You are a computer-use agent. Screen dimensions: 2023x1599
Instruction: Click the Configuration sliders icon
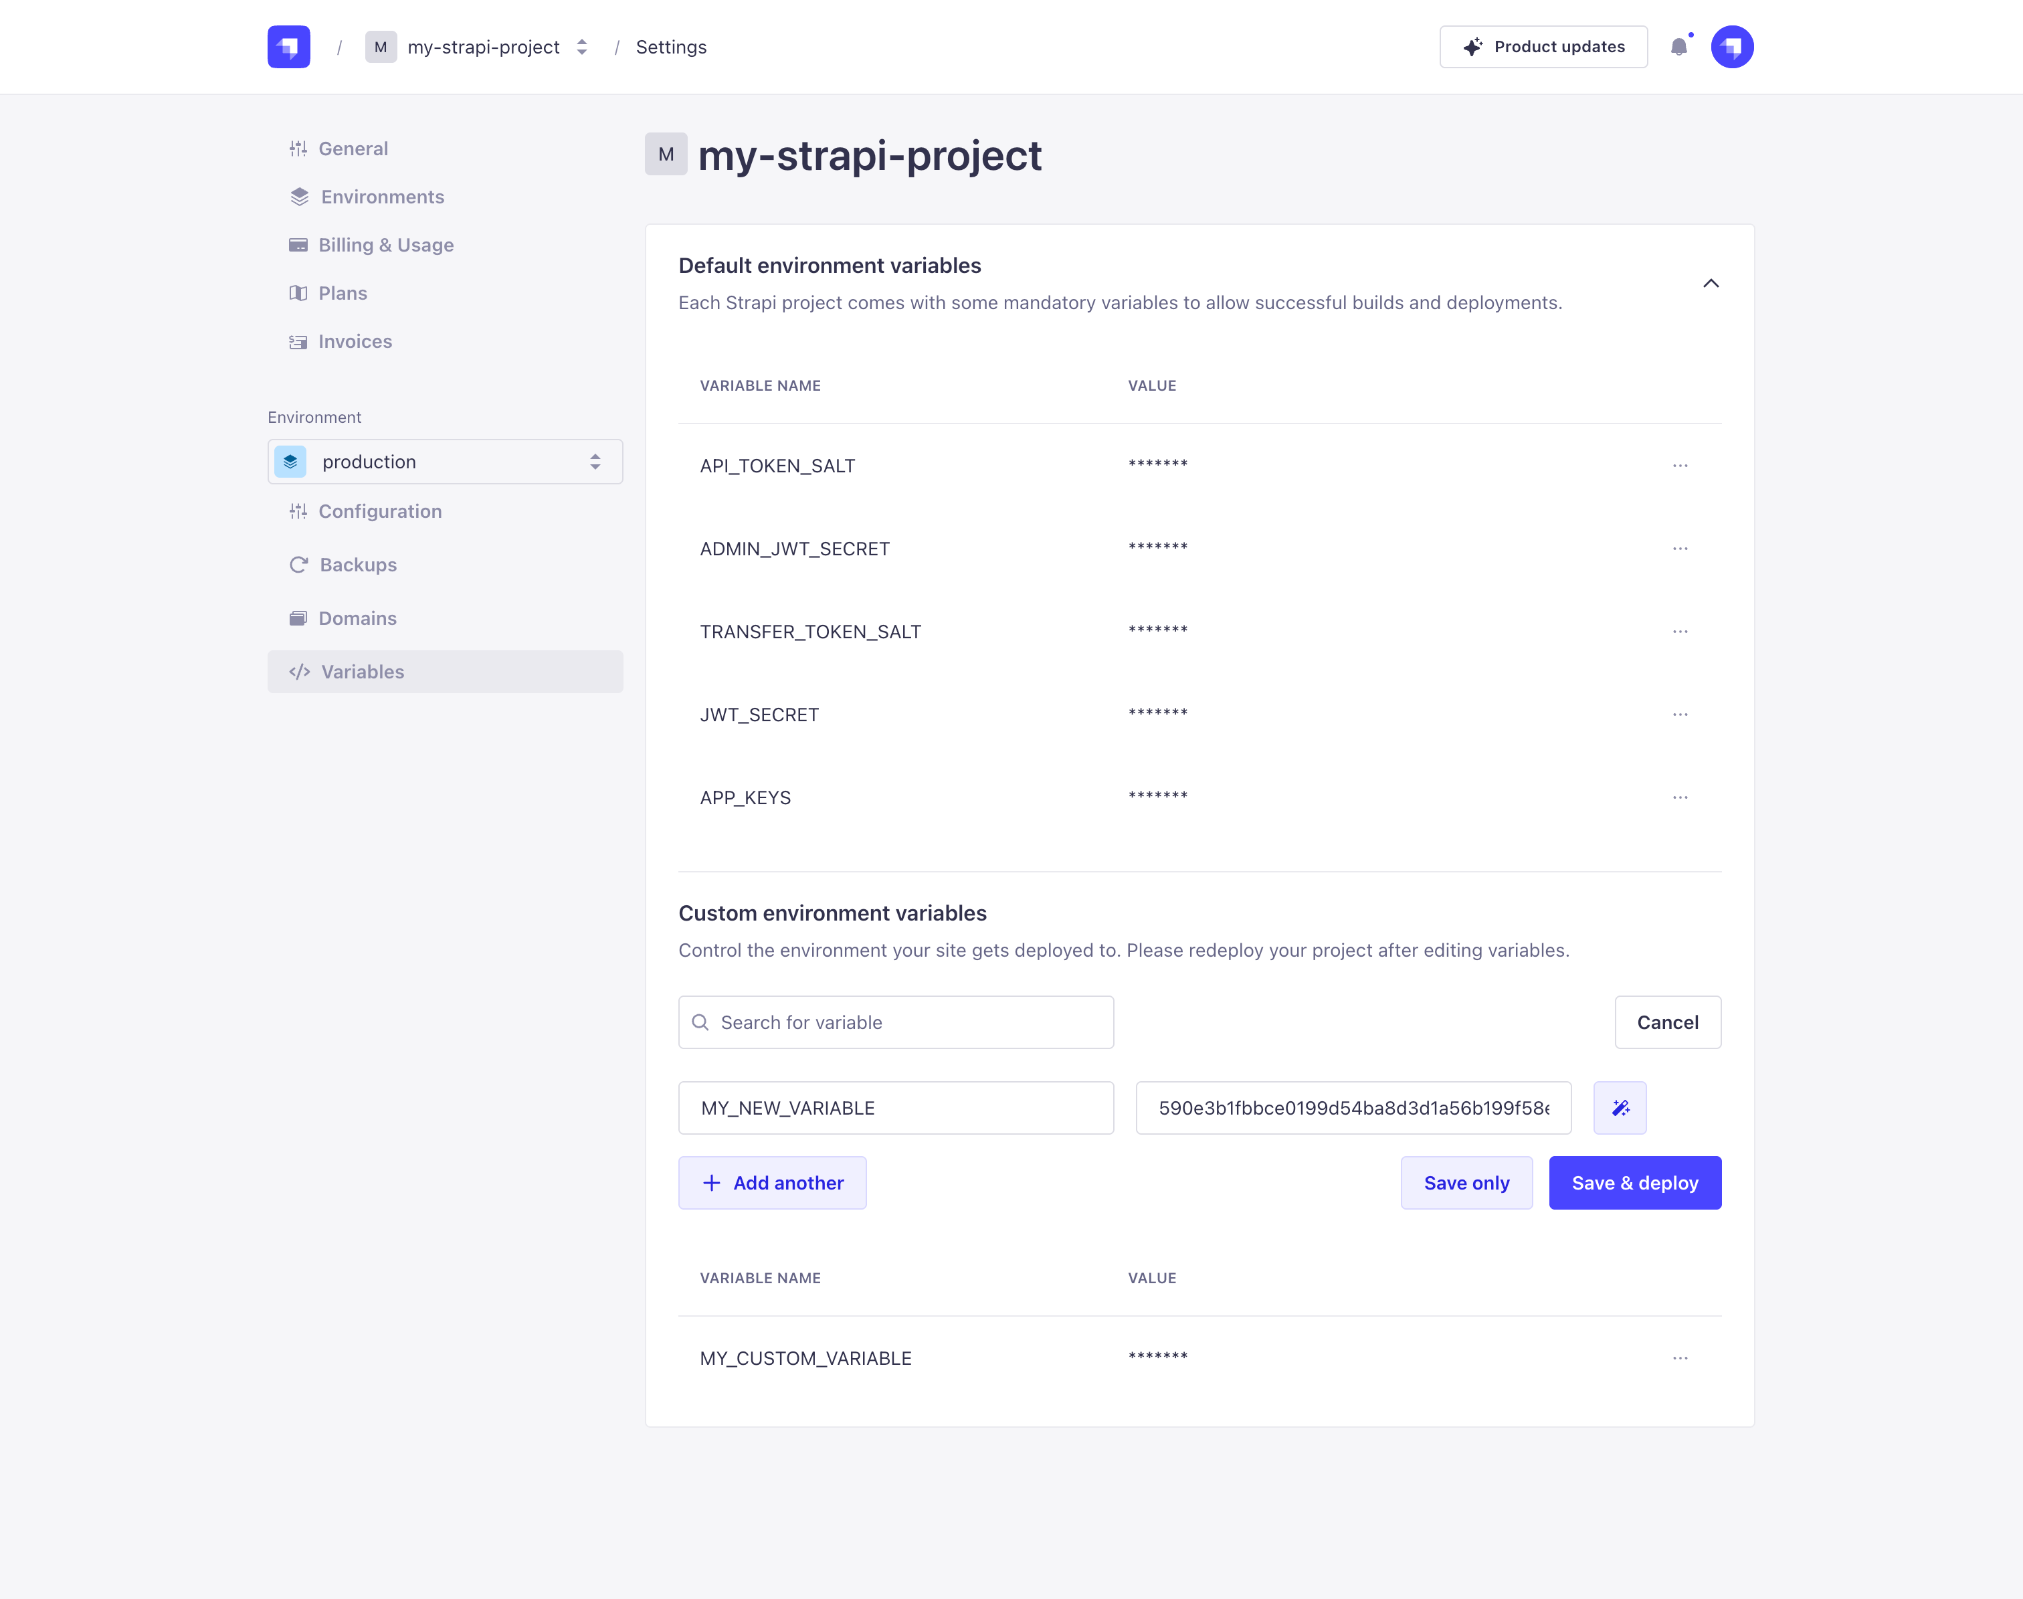click(298, 511)
